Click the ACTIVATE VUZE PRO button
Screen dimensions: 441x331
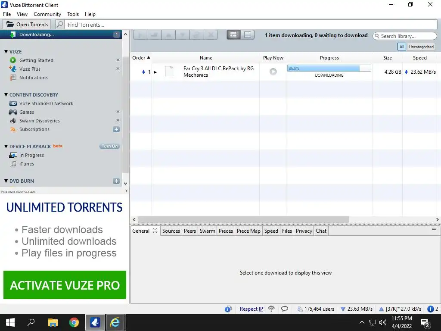tap(65, 285)
